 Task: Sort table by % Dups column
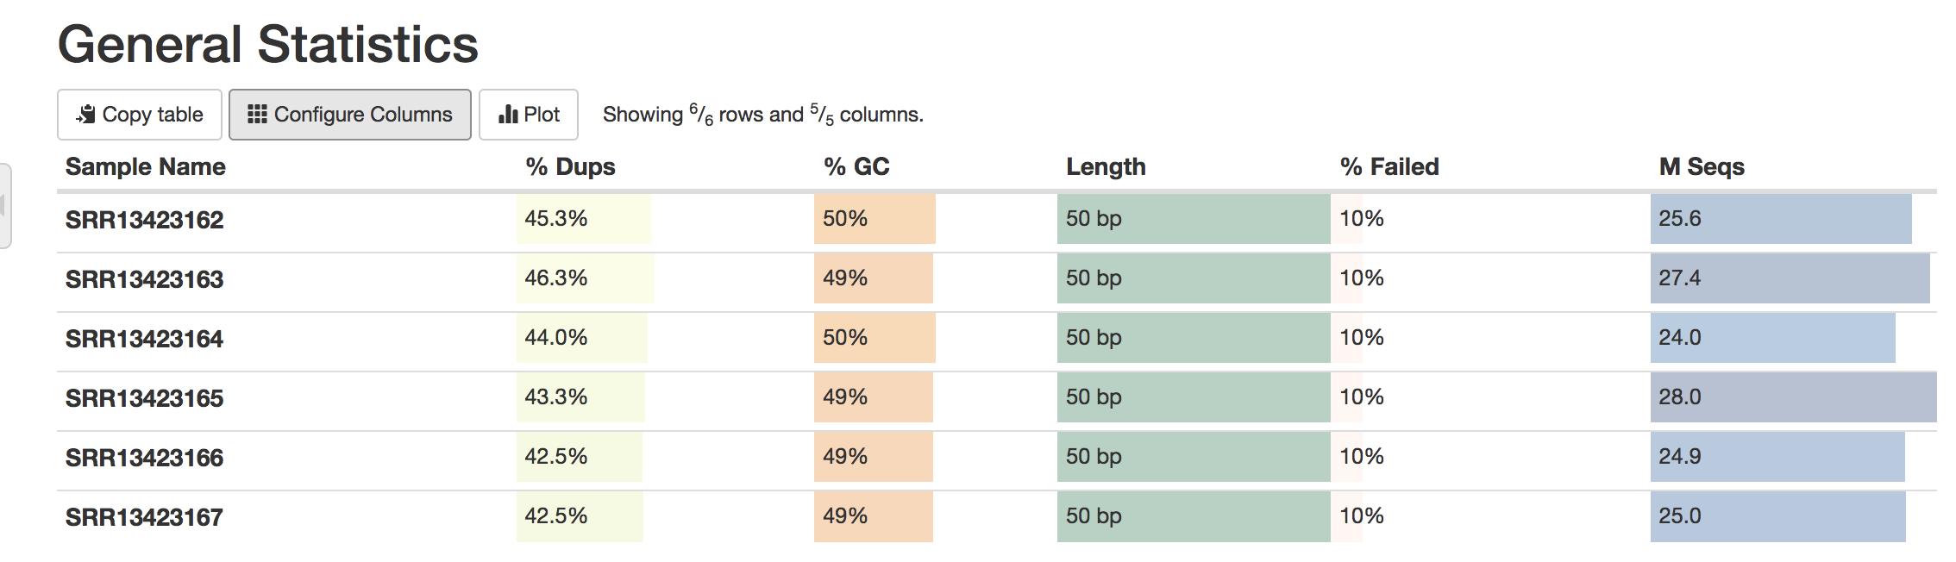(570, 167)
